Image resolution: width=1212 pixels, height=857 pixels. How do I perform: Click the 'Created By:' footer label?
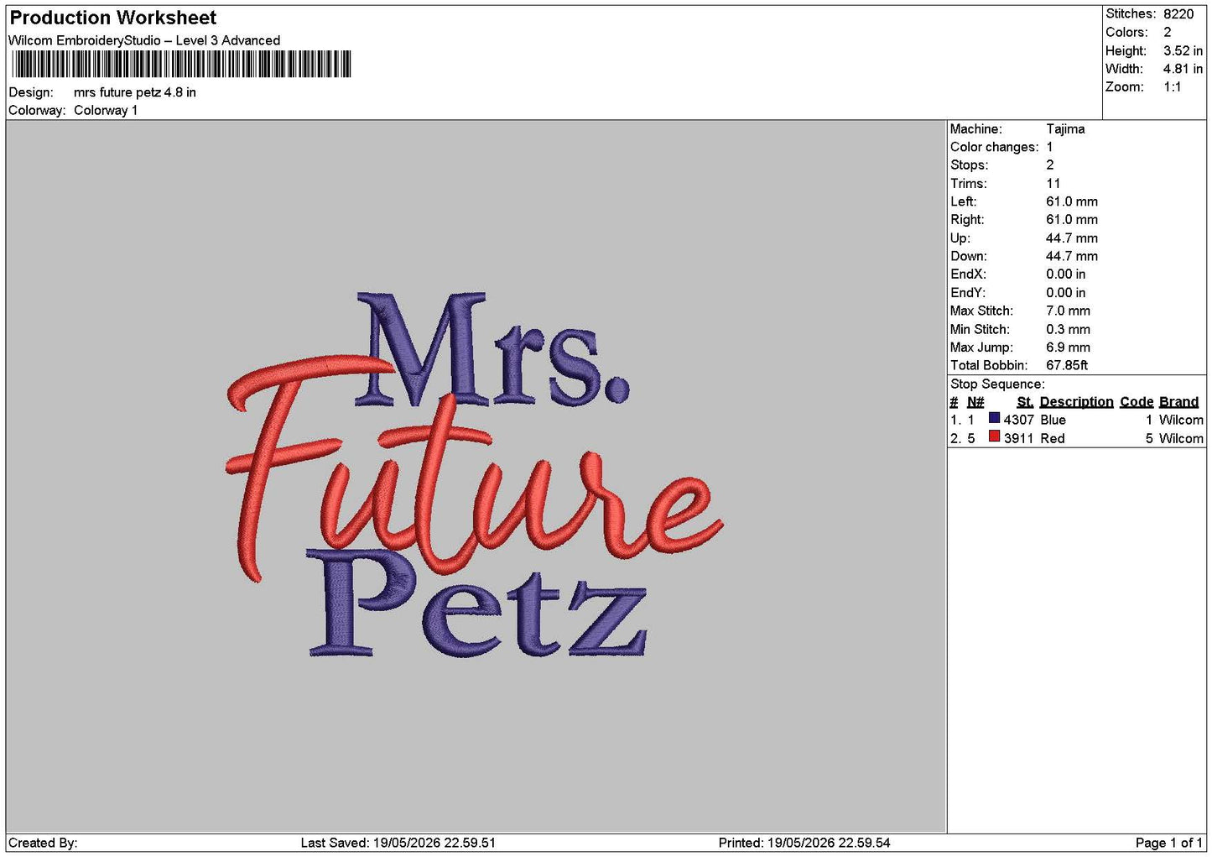tap(43, 843)
